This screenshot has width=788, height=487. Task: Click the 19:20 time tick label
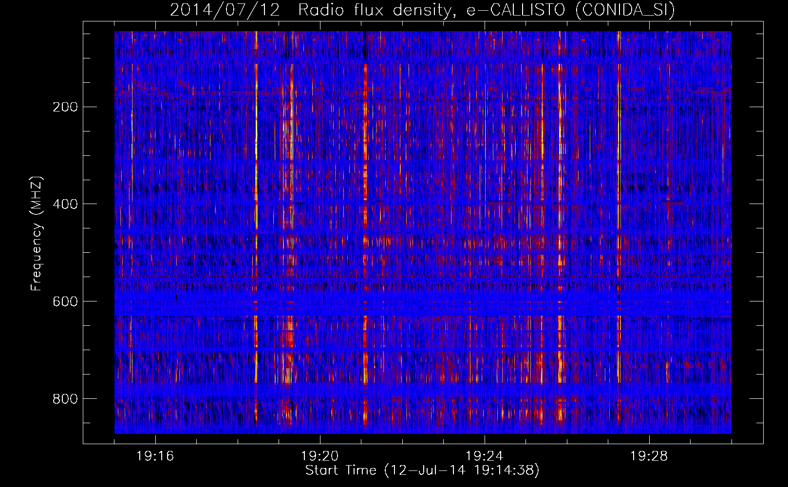[x=320, y=456]
